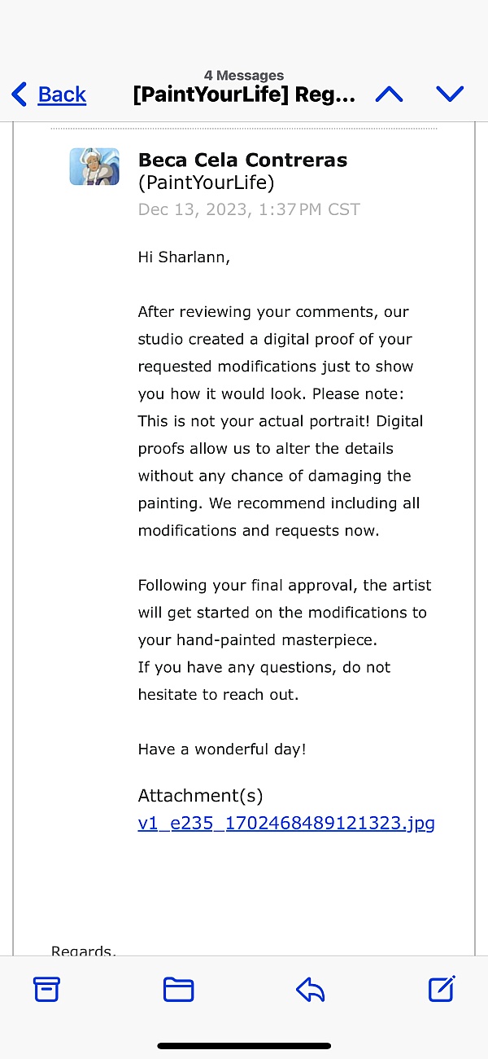Compose a new message with pencil icon

coord(442,988)
